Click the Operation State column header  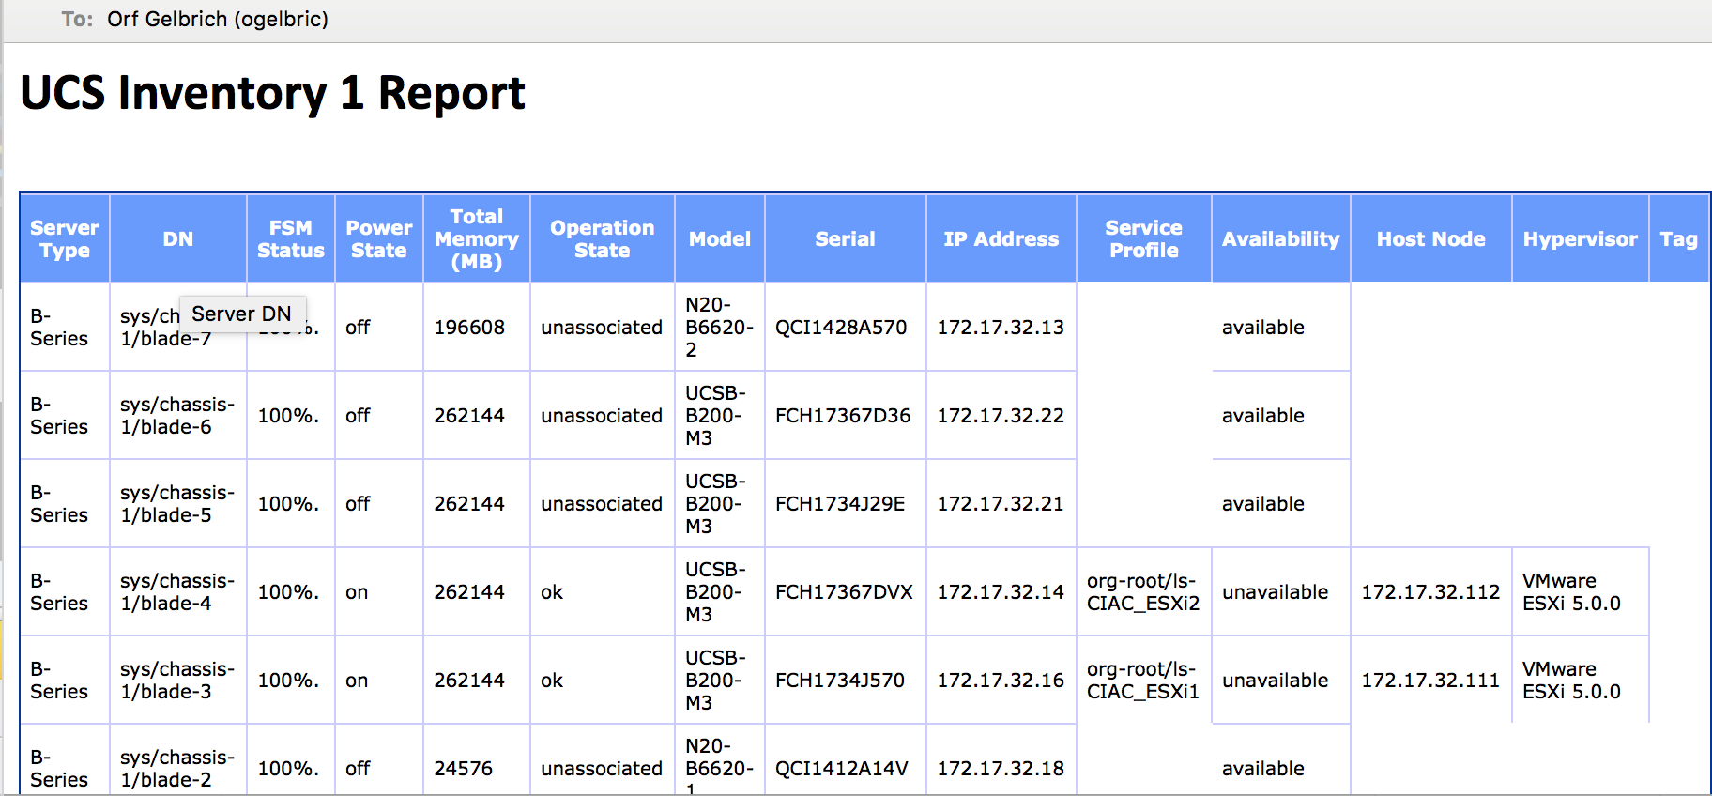pyautogui.click(x=603, y=238)
